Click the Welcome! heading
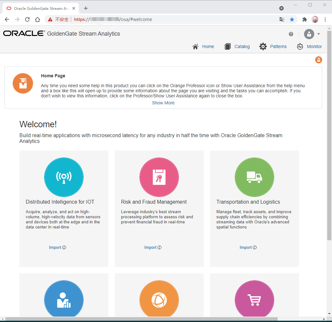Screen dimensions: 332x322 click(38, 124)
